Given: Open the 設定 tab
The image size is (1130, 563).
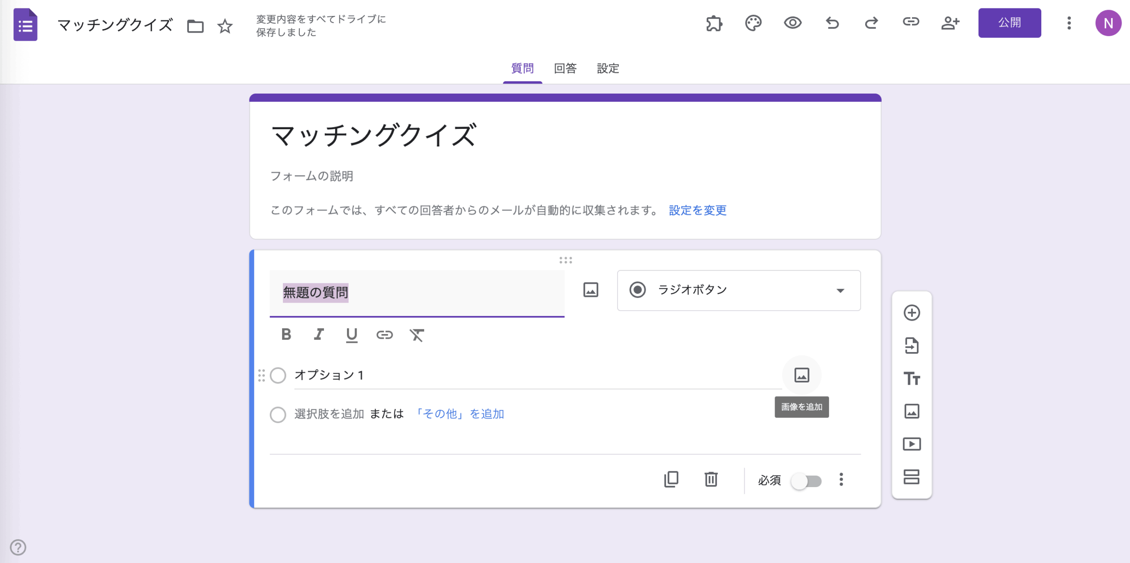Looking at the screenshot, I should (608, 68).
